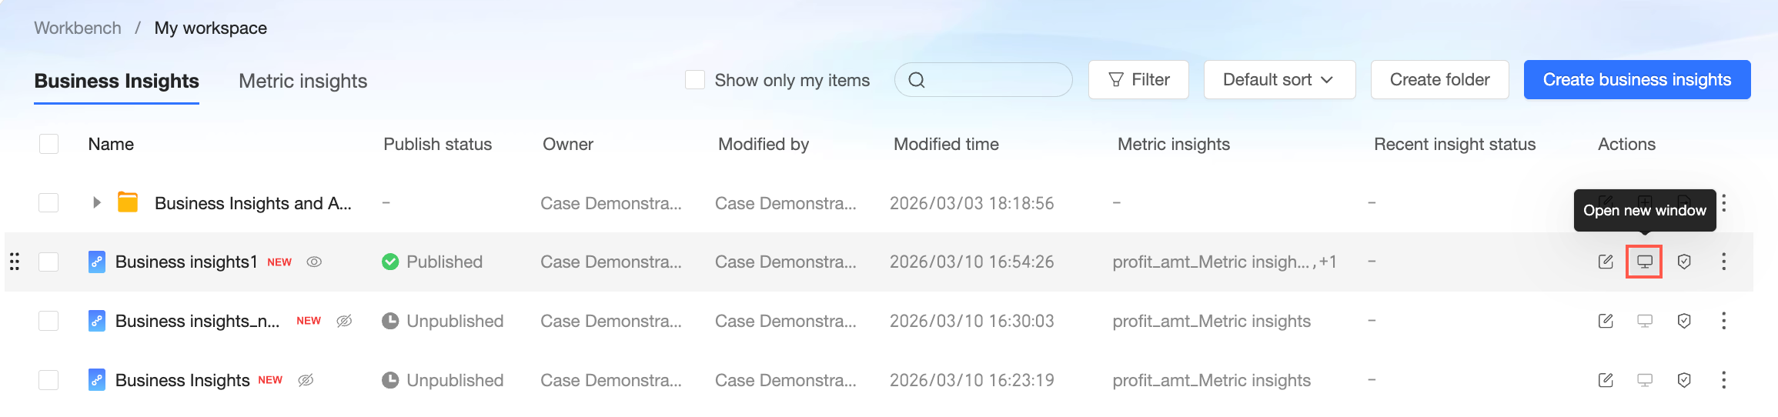Click Create business insights button
Screen dimensions: 1778x417
click(1636, 80)
